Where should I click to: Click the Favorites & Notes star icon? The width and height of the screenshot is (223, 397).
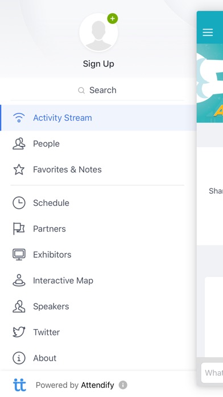coord(19,169)
